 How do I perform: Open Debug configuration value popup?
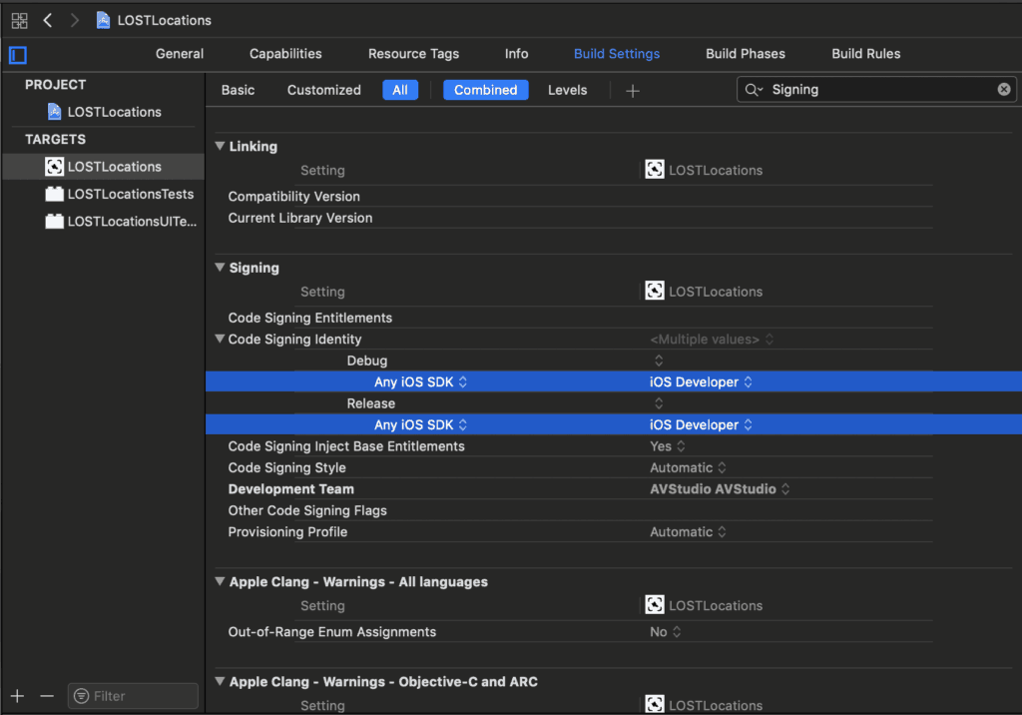tap(659, 360)
